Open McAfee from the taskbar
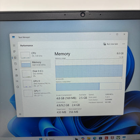Image resolution: width=140 pixels, height=140 pixels. (x=112, y=138)
